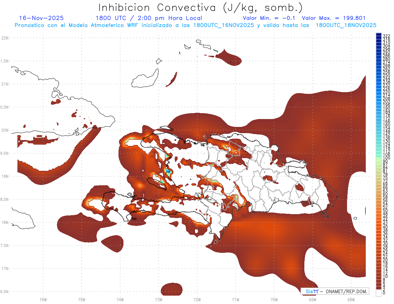The height and width of the screenshot is (304, 394).
Task: Click the '6.5N' latitude label
Action: click(x=5, y=292)
